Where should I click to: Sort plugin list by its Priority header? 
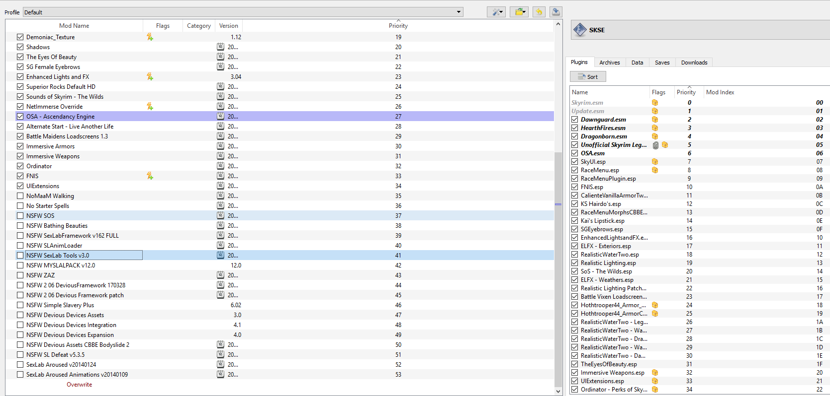pyautogui.click(x=688, y=92)
